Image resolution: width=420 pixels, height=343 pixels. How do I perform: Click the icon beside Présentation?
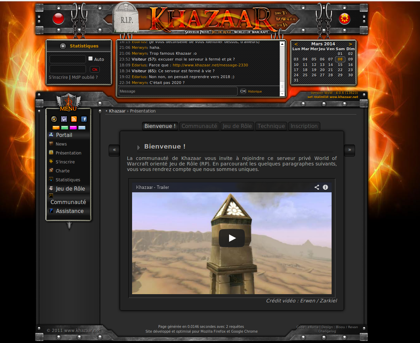51,153
